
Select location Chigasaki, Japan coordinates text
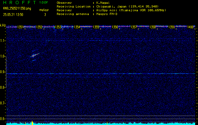click(127, 6)
